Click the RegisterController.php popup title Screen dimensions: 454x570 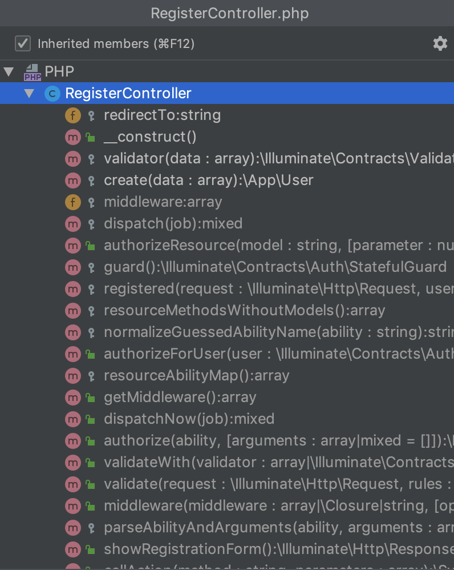click(x=230, y=14)
